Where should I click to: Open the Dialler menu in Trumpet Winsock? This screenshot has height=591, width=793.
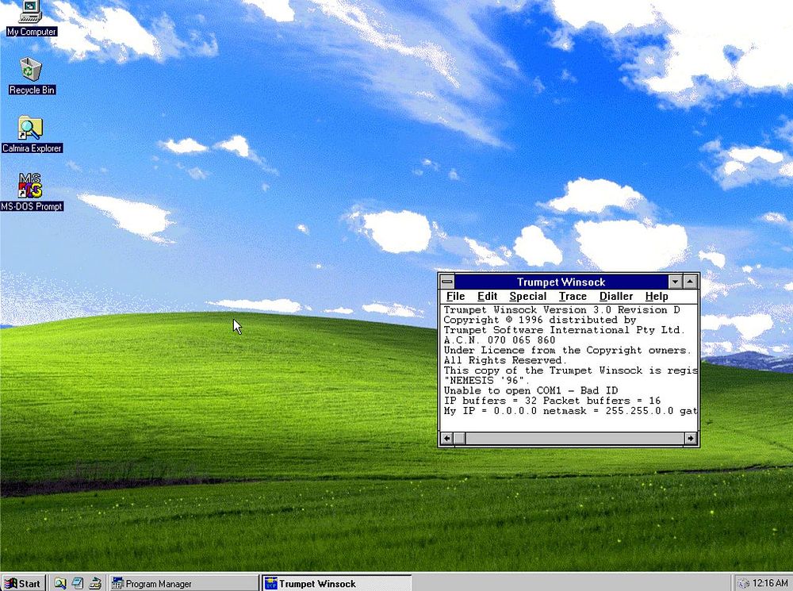(x=616, y=297)
